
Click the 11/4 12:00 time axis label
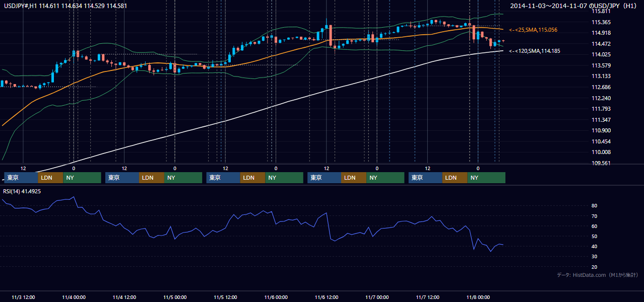(x=124, y=297)
